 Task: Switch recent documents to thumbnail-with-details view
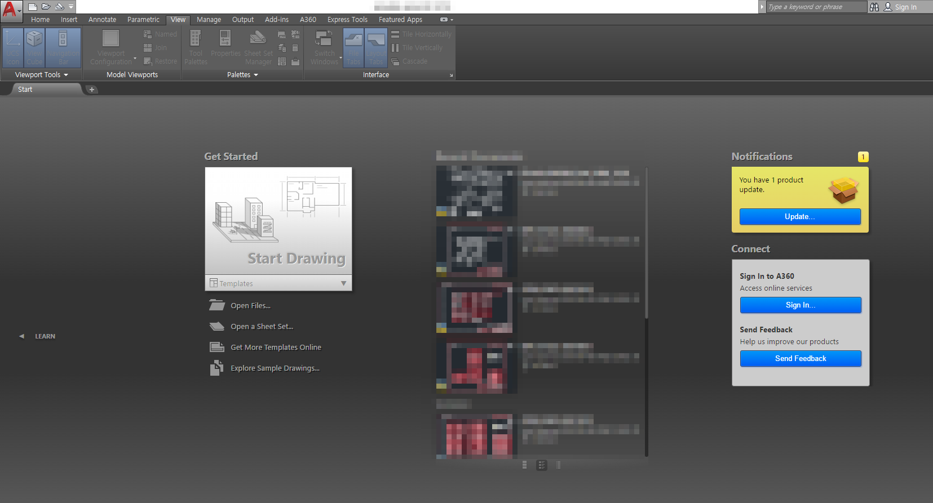tap(542, 465)
